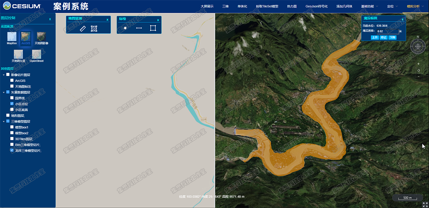Open the 大屏展示 menu item
The width and height of the screenshot is (429, 208).
click(x=207, y=6)
